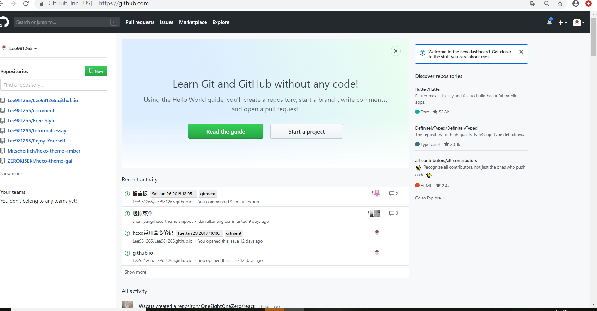Open the github.io issue title
The height and width of the screenshot is (311, 597).
coord(143,253)
